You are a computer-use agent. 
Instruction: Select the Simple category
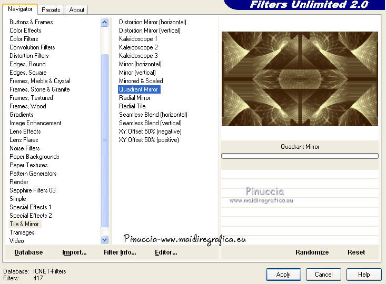pyautogui.click(x=18, y=199)
